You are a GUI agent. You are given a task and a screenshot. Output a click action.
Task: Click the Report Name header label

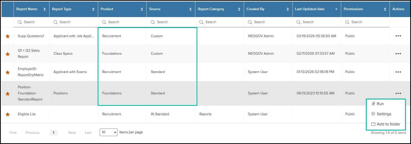click(27, 9)
